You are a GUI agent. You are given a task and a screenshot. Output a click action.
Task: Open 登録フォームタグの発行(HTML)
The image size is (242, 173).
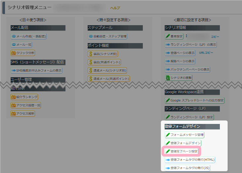click(190, 160)
